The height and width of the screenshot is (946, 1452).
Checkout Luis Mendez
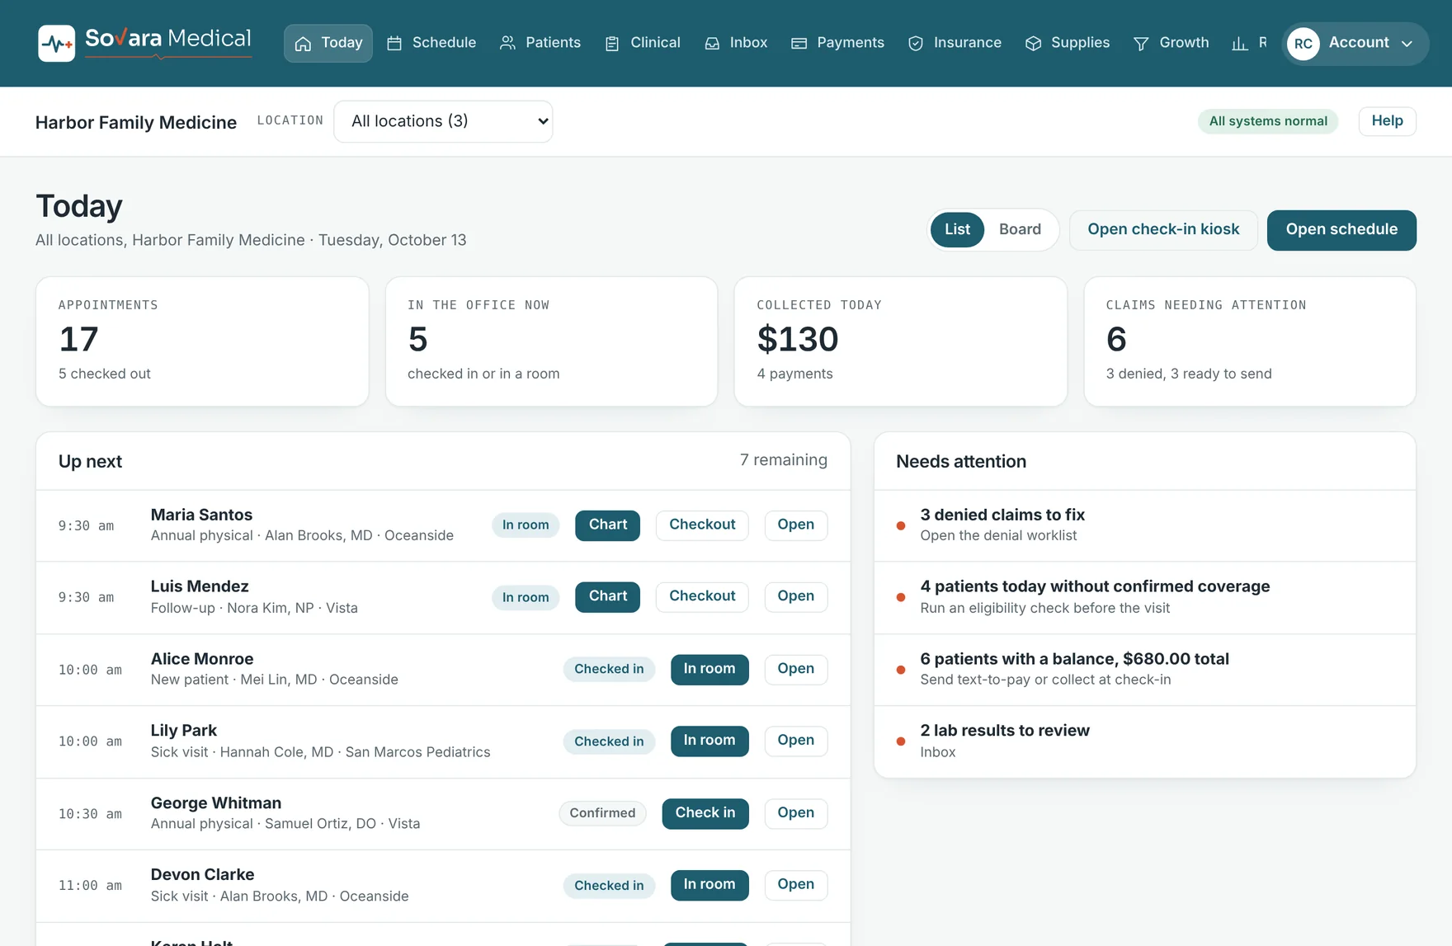pyautogui.click(x=702, y=596)
